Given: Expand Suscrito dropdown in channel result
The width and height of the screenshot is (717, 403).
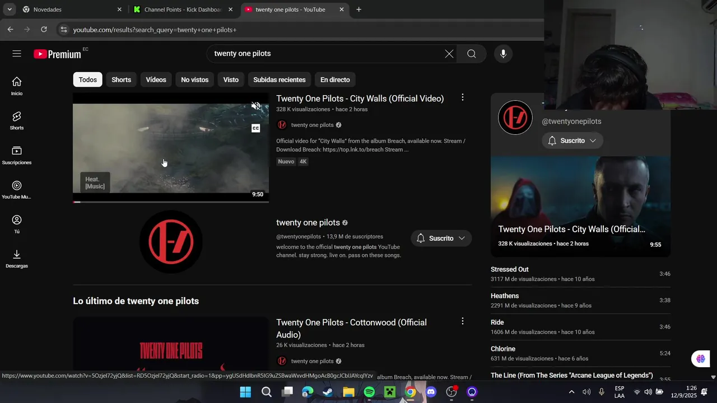Looking at the screenshot, I should (x=441, y=238).
